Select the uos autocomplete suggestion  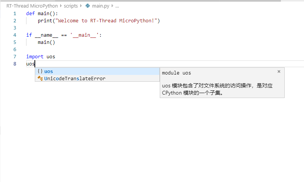(x=48, y=72)
